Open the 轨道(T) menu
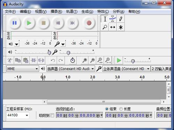Screen dimensions: 174x130 coord(72,11)
